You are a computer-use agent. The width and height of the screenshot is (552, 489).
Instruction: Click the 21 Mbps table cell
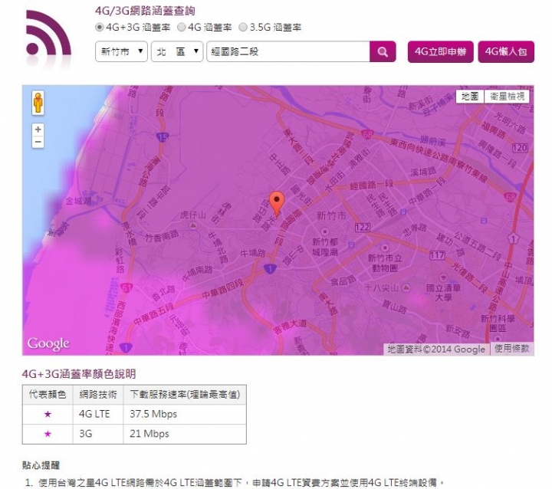185,434
